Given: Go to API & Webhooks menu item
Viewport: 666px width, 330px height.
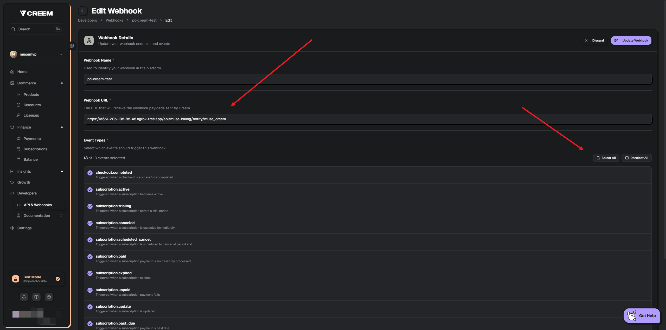Looking at the screenshot, I should [38, 205].
